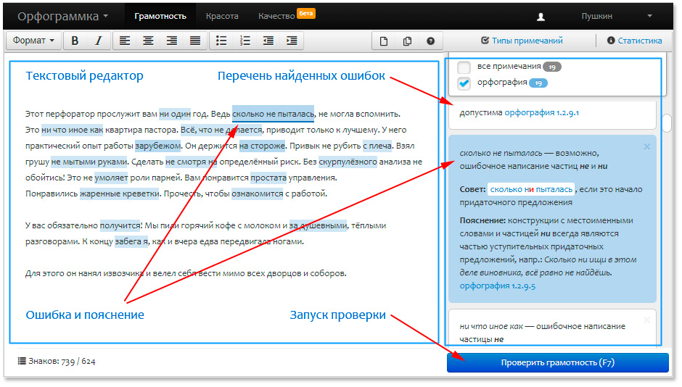The height and width of the screenshot is (387, 682).
Task: Click highlighted phrase 'забега я'
Action: click(x=131, y=241)
